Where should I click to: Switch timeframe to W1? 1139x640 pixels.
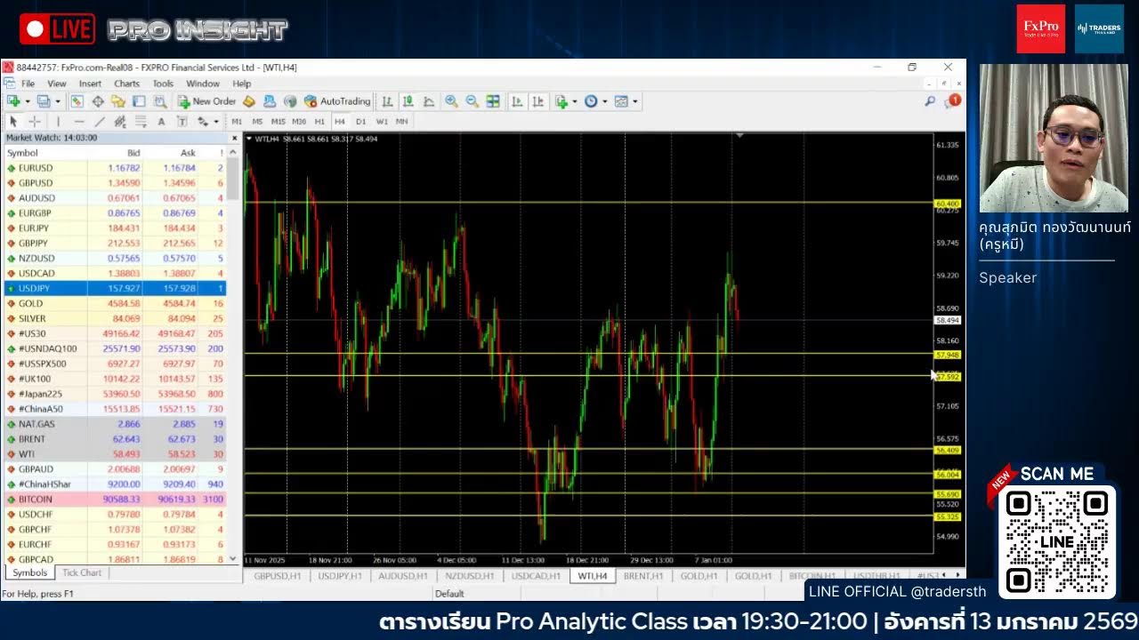[x=382, y=122]
